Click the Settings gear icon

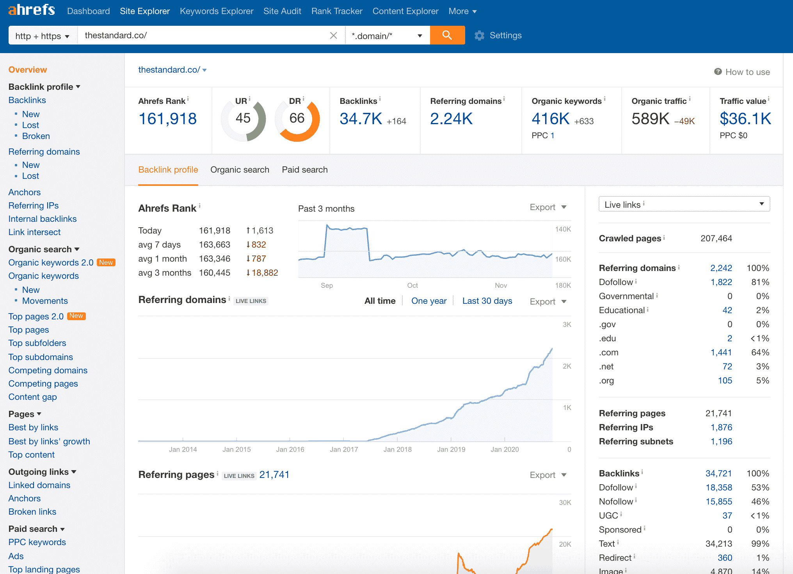pos(479,36)
